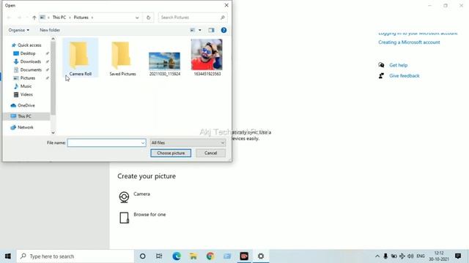Click the This PC breadcrumb
The image size is (469, 263).
[x=59, y=18]
